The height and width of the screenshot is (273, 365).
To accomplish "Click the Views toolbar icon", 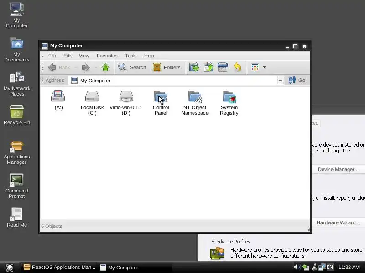I will pos(255,67).
